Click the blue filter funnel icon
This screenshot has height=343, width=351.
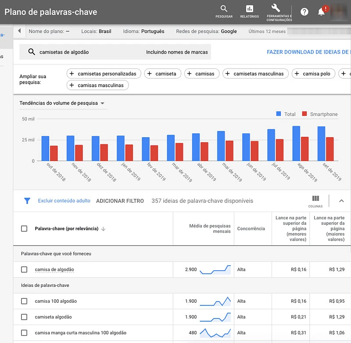[27, 201]
